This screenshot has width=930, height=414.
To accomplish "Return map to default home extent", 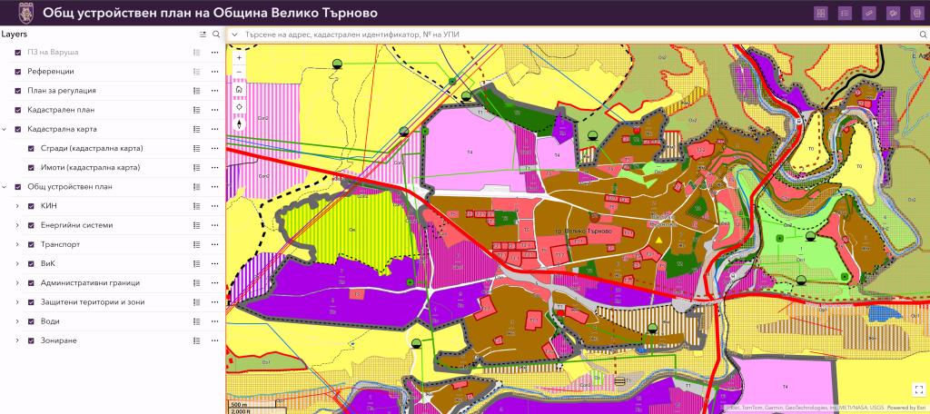I will click(x=239, y=90).
